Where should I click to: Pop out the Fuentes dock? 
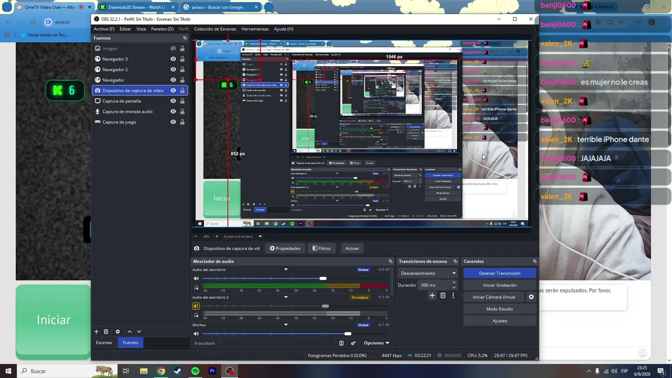point(184,38)
